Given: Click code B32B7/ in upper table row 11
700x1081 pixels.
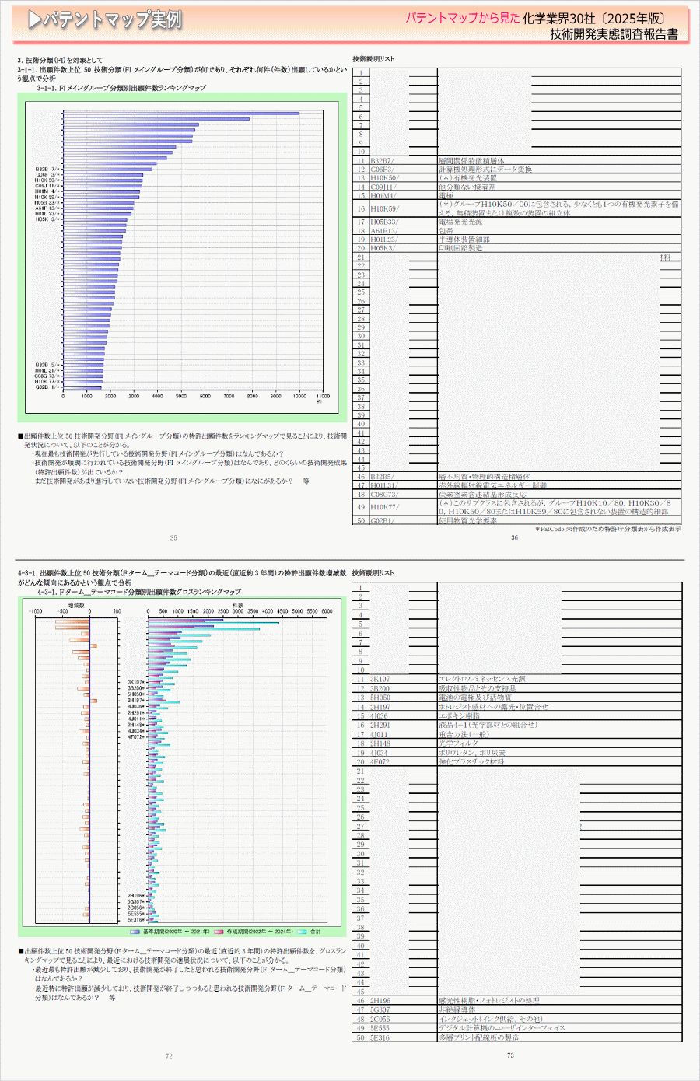Looking at the screenshot, I should [x=382, y=160].
